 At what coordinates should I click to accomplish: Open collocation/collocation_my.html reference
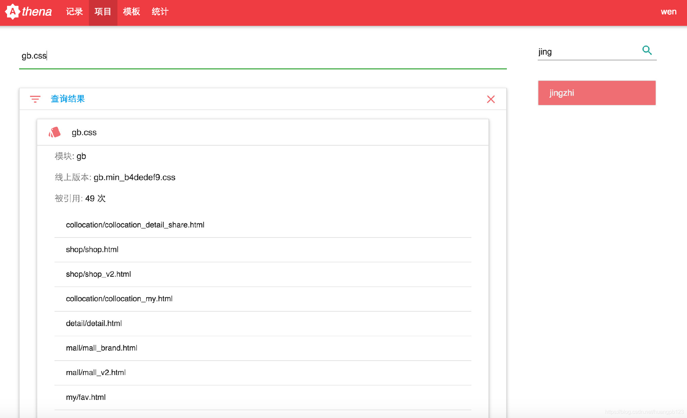(119, 299)
